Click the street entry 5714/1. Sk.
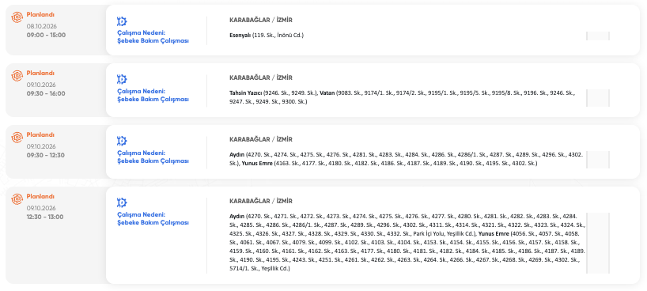The width and height of the screenshot is (647, 291). [244, 269]
